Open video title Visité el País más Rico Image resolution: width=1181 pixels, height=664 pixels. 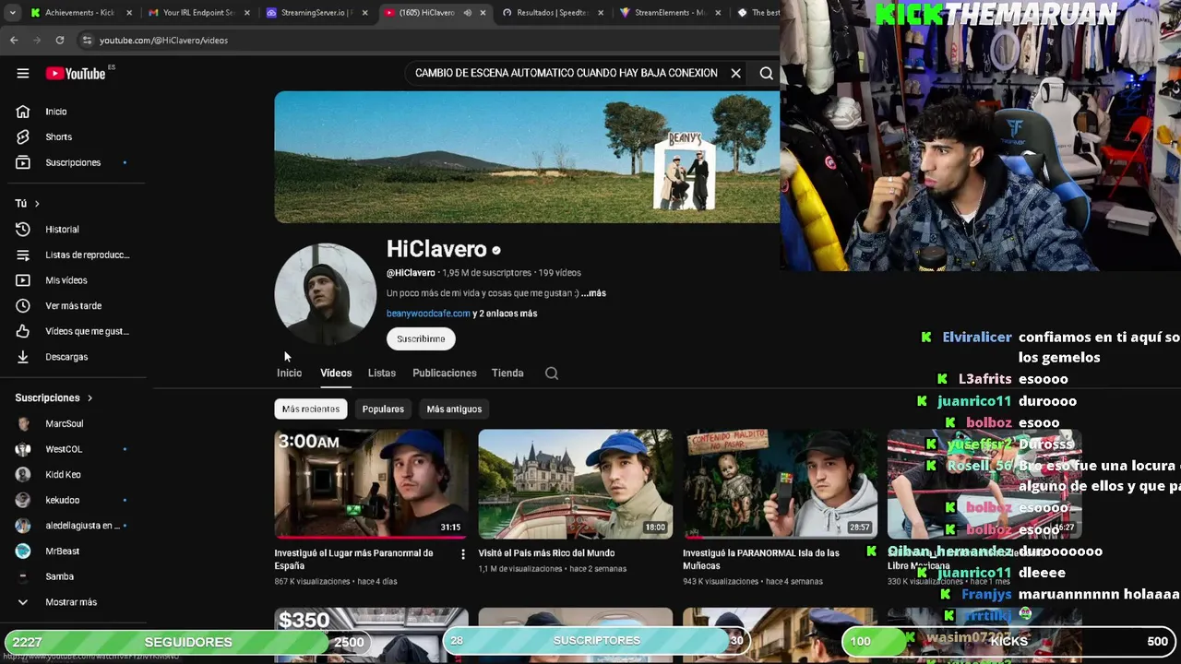pos(546,553)
